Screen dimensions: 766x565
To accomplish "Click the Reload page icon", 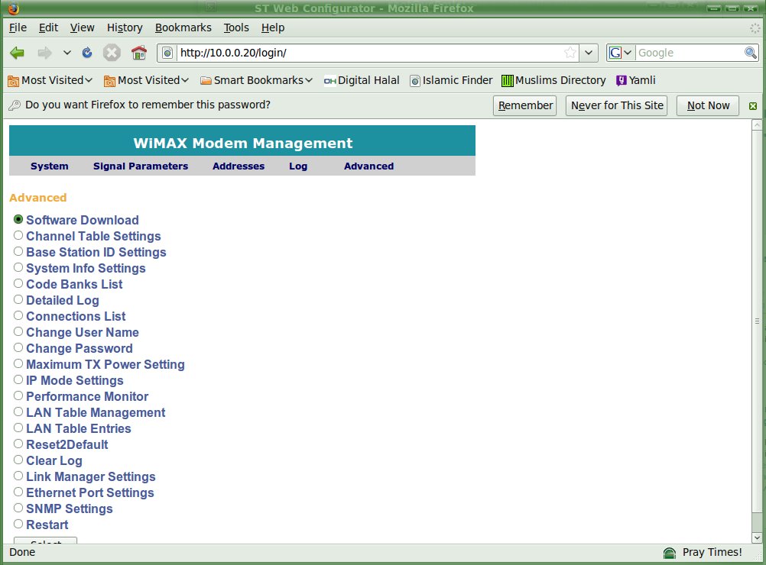I will 87,53.
